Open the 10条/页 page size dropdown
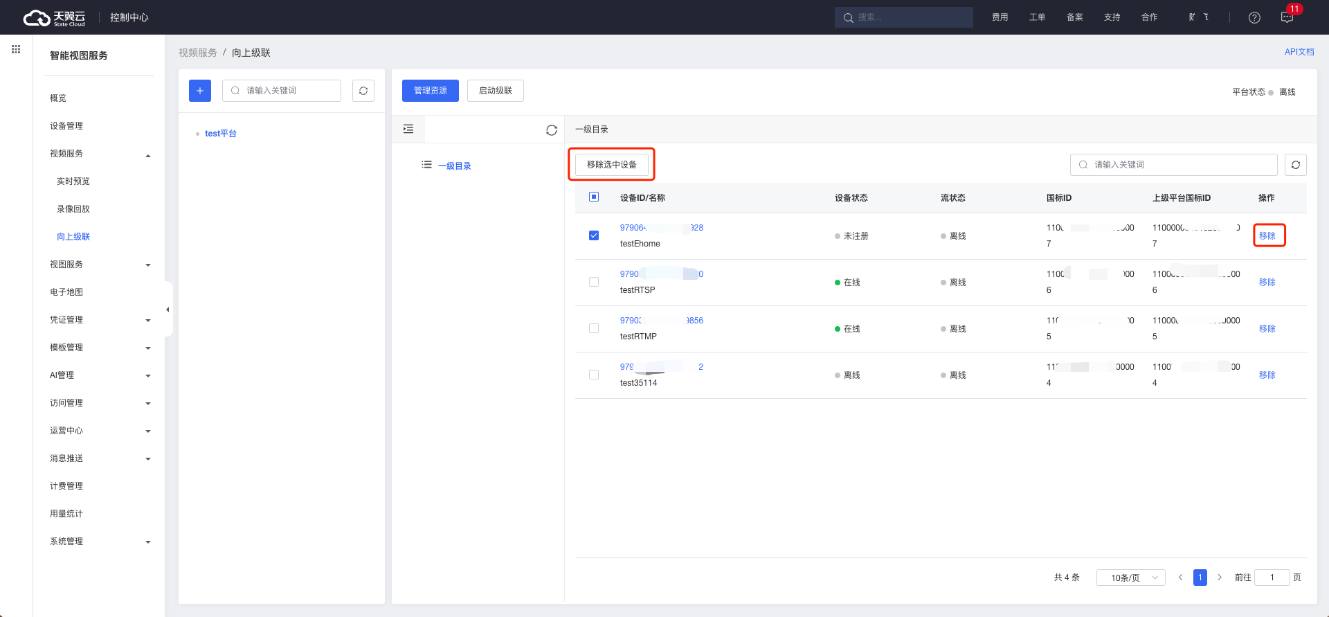This screenshot has width=1329, height=617. 1131,578
